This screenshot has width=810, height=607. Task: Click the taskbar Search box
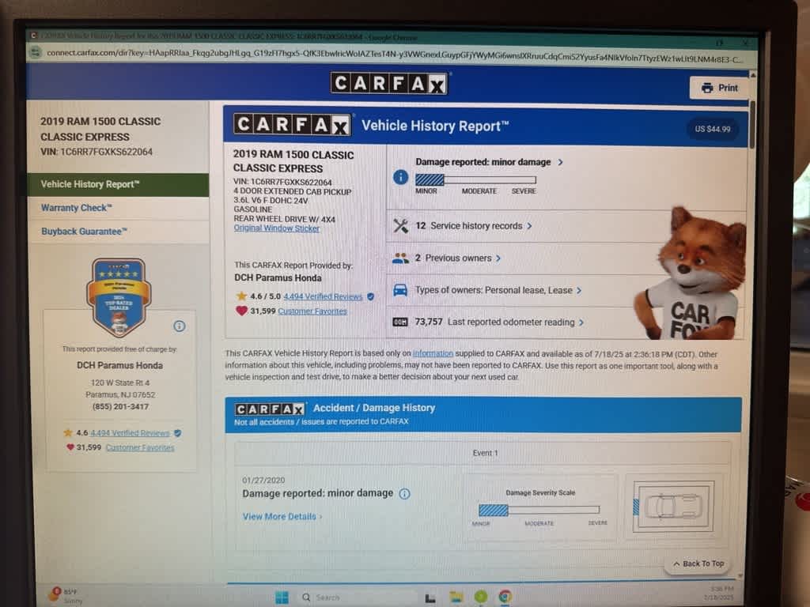[x=358, y=598]
